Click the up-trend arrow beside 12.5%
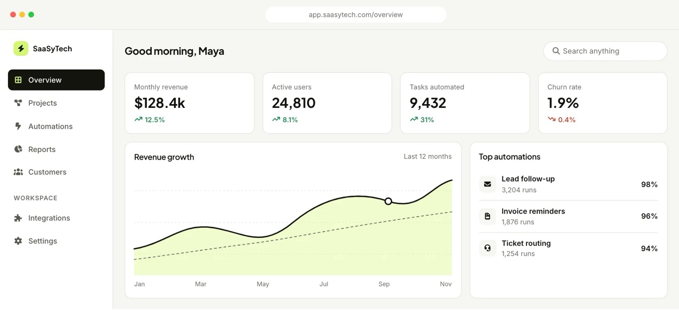Viewport: 679px width, 310px height. point(138,119)
